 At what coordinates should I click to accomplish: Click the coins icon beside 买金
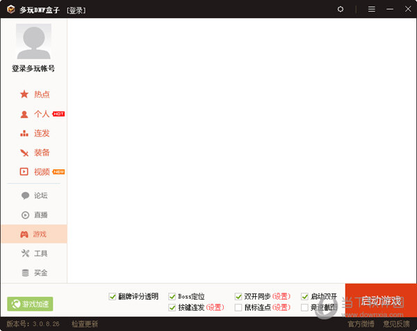(25, 273)
